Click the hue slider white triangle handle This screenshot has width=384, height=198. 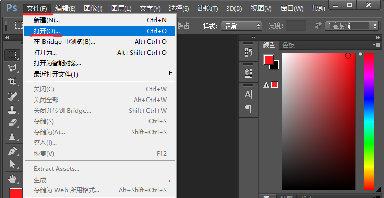pos(360,54)
